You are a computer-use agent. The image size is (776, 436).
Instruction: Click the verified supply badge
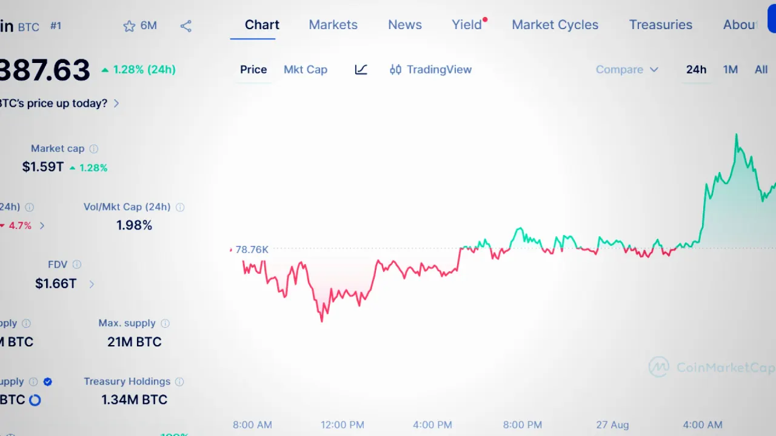point(48,381)
